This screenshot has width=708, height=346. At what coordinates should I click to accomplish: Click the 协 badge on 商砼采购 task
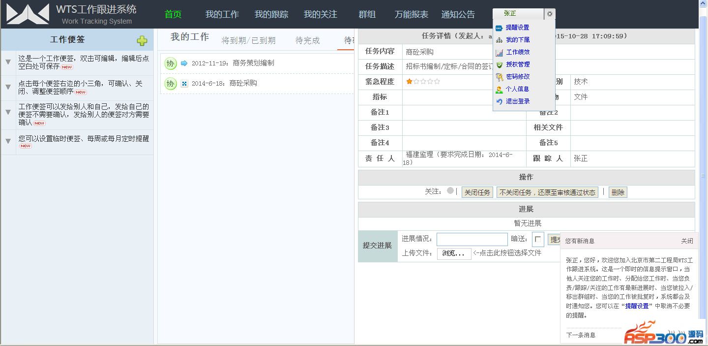click(x=170, y=84)
